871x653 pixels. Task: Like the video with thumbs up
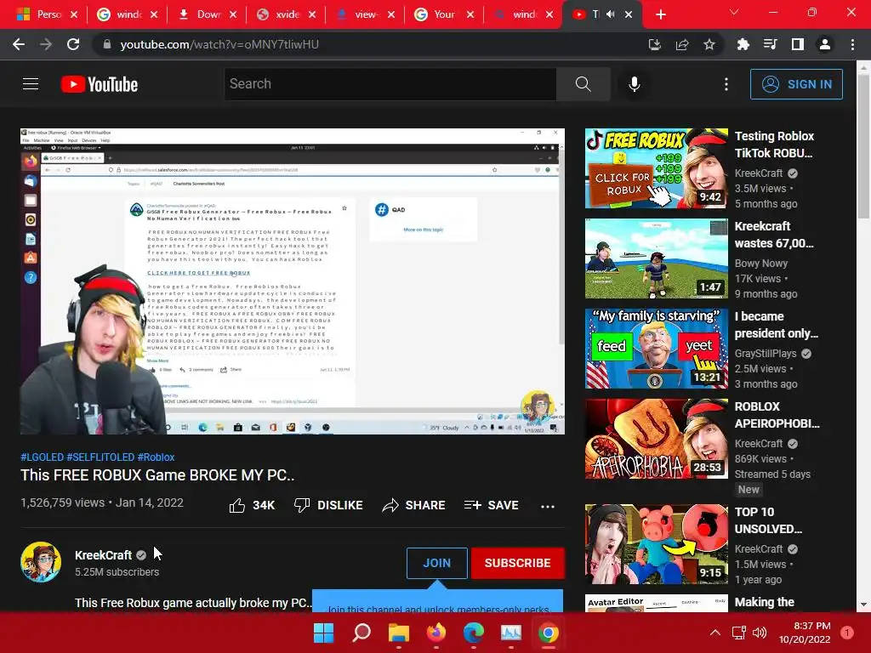coord(252,505)
